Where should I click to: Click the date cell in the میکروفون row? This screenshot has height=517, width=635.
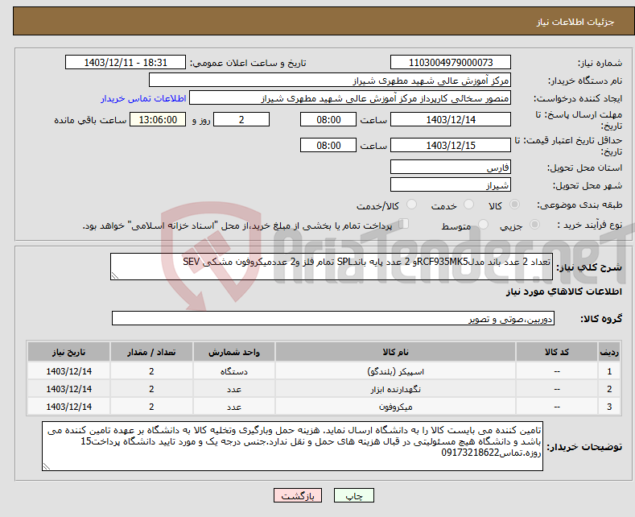point(69,407)
